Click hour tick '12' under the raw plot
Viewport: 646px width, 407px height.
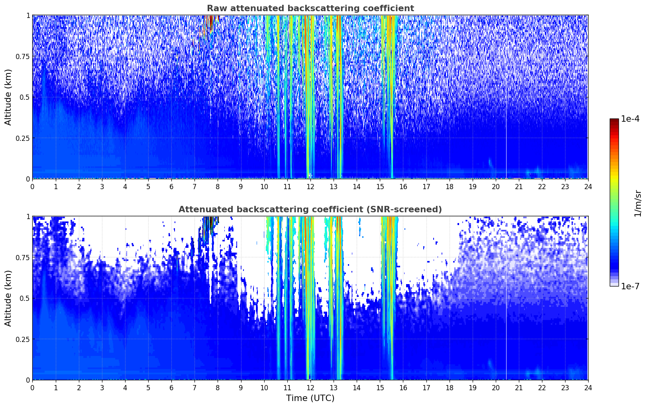coord(310,186)
